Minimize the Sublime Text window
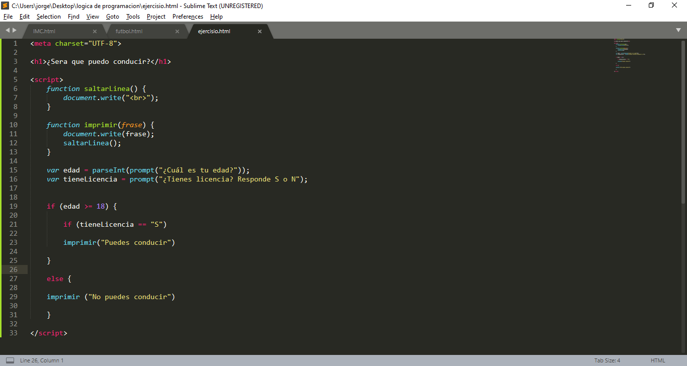 click(x=629, y=6)
